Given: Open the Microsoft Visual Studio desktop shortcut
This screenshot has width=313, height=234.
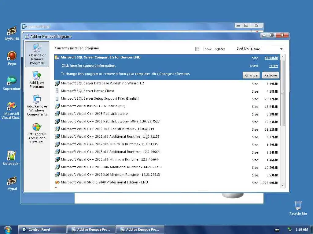Looking at the screenshot, I should click(11, 111).
